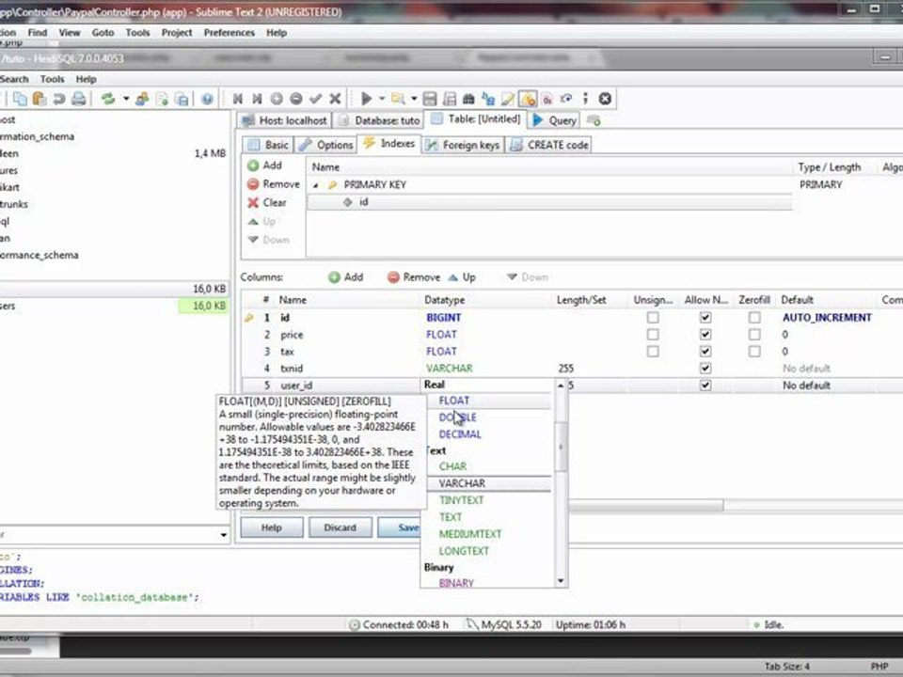
Task: Click the Clear indexes red X icon
Action: pyautogui.click(x=253, y=203)
